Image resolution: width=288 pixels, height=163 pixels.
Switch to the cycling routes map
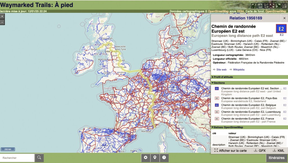[259, 6]
